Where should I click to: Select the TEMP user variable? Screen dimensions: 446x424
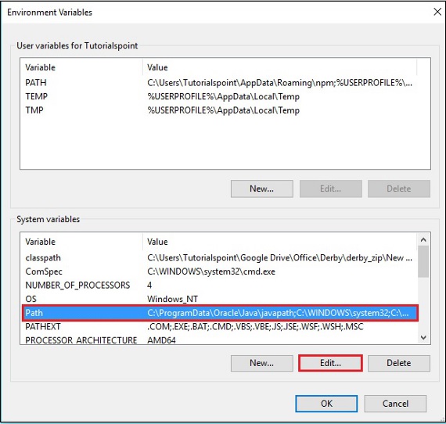click(218, 97)
